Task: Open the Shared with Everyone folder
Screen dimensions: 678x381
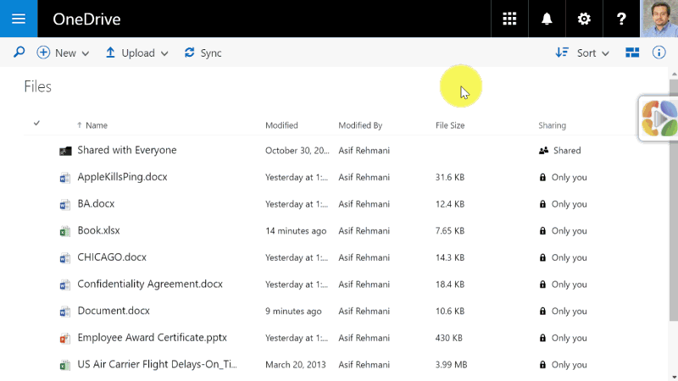Action: [x=126, y=150]
